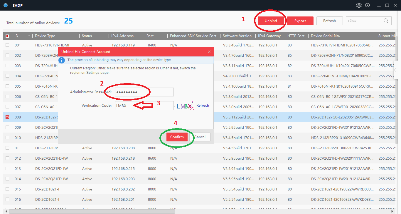401x214 pixels.
Task: Select IP address 192.168.0.119
Action: [123, 45]
